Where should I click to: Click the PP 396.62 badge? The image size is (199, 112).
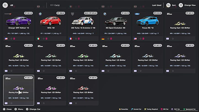pyautogui.click(x=61, y=13)
